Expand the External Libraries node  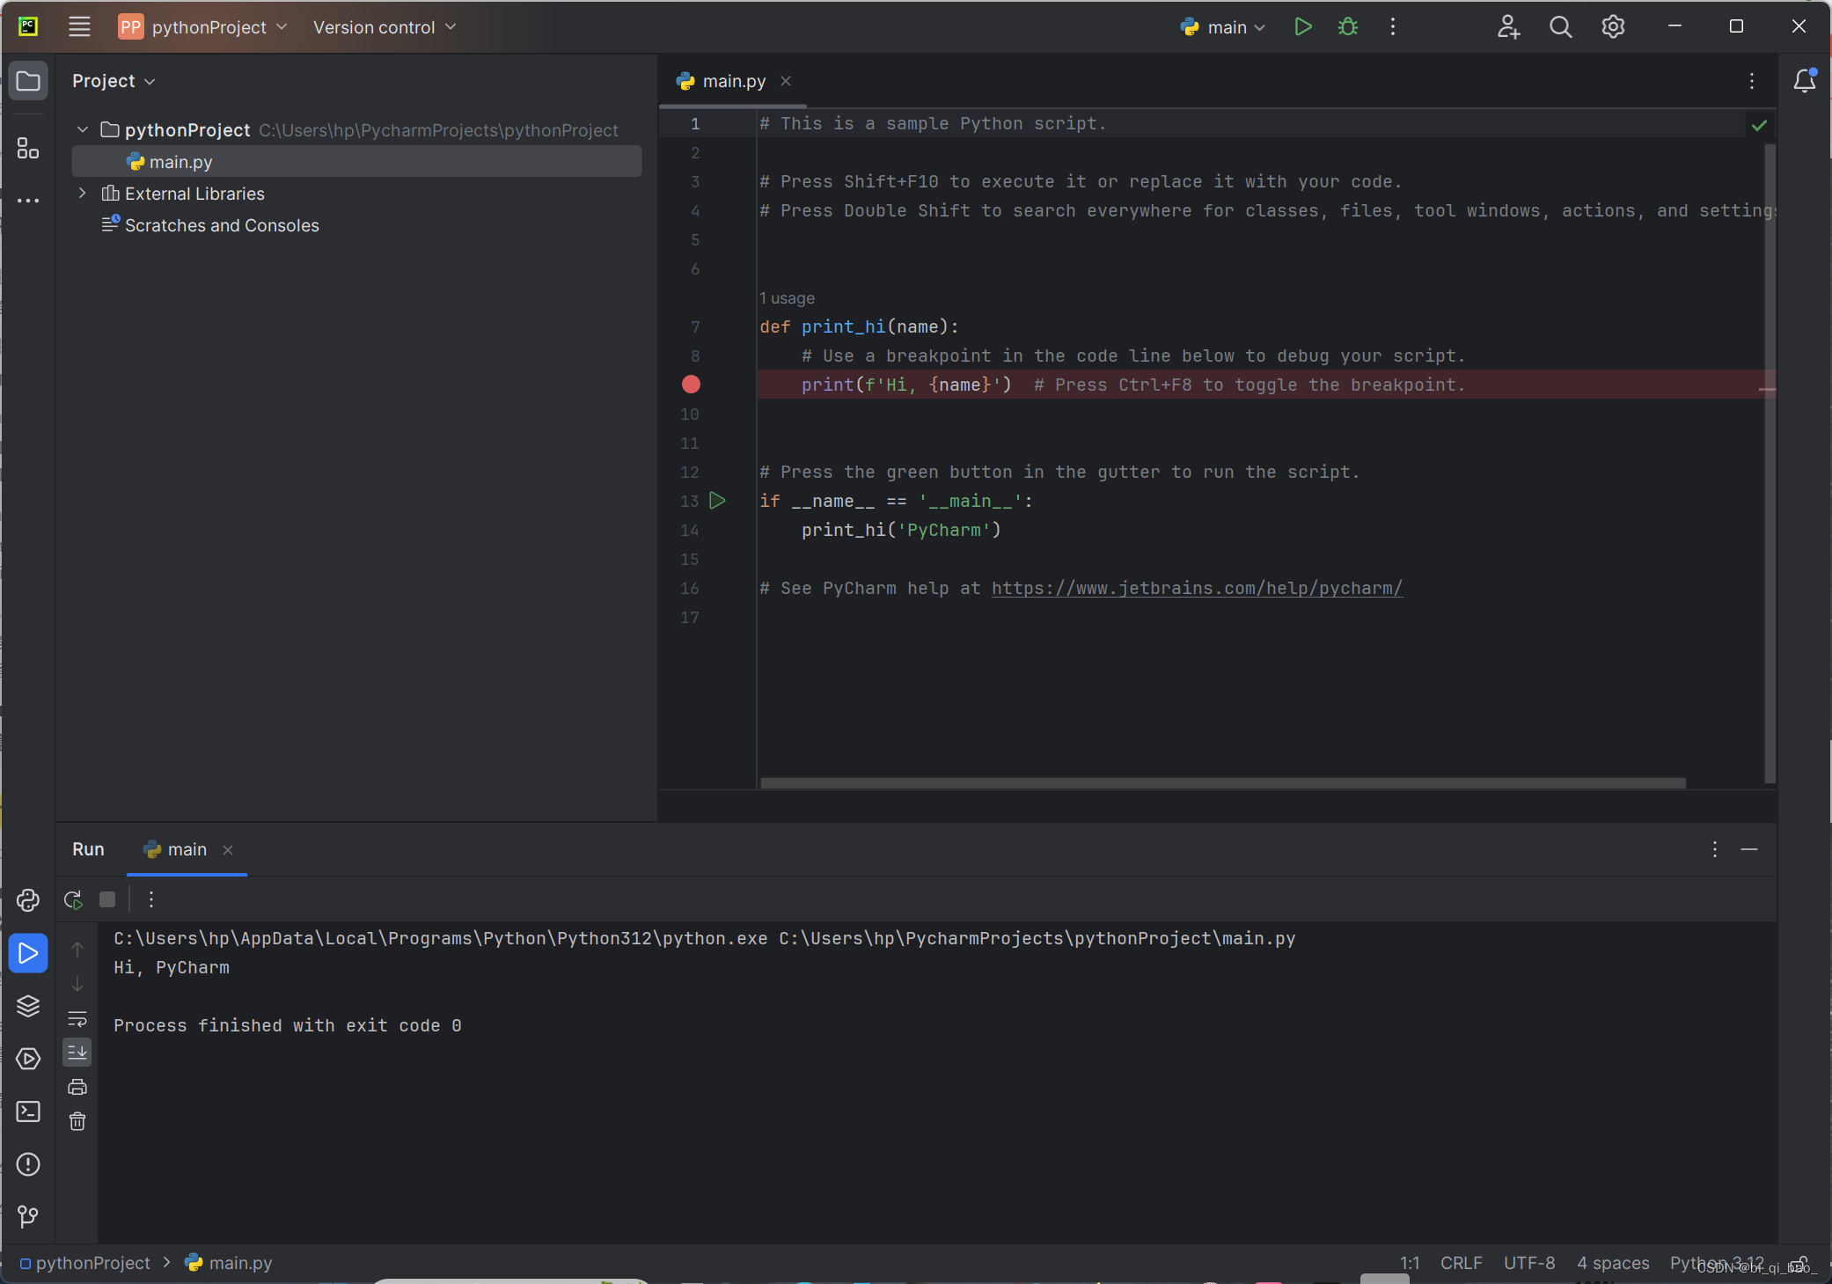(x=81, y=193)
